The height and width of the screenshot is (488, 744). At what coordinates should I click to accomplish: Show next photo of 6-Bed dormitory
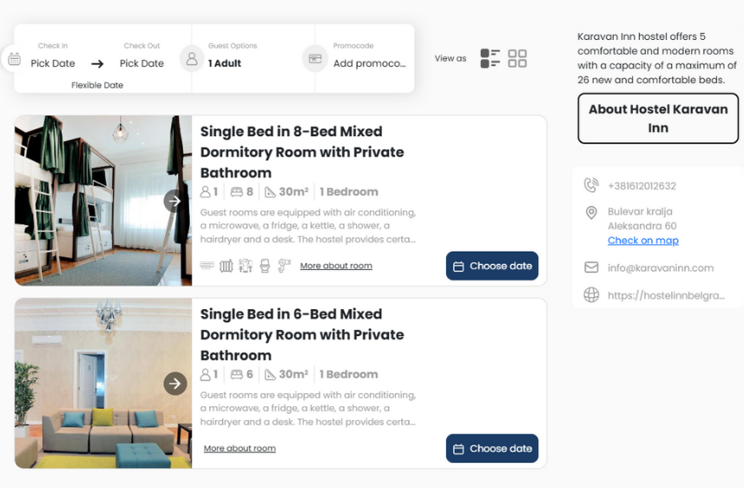[x=175, y=384]
